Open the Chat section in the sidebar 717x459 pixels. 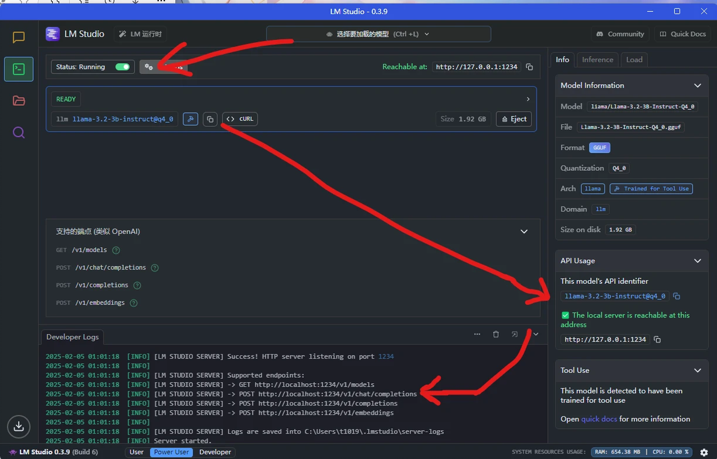[19, 37]
